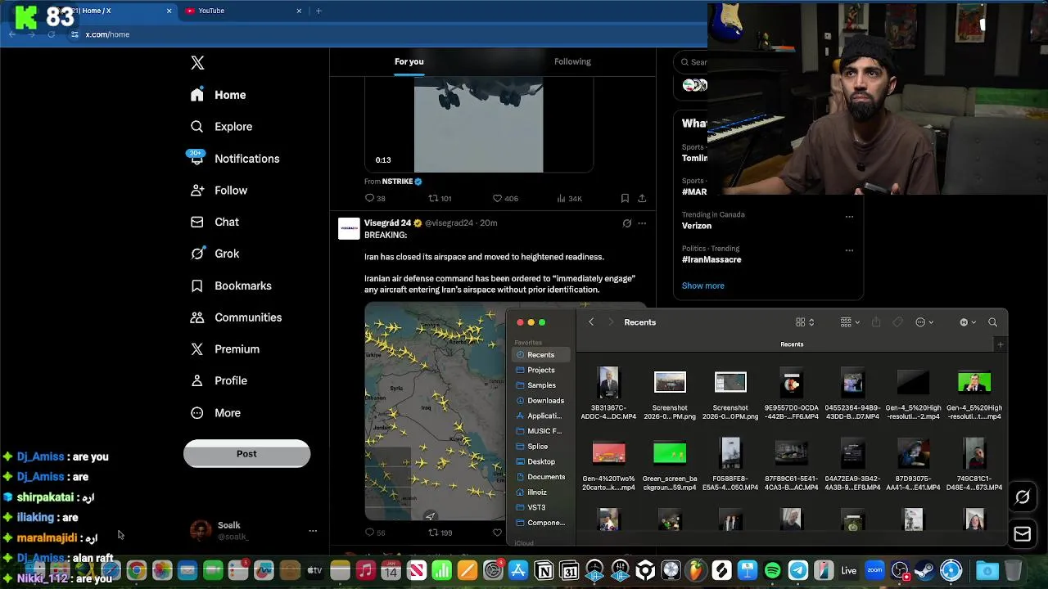Repost the post with 101 reposts

[x=440, y=198]
